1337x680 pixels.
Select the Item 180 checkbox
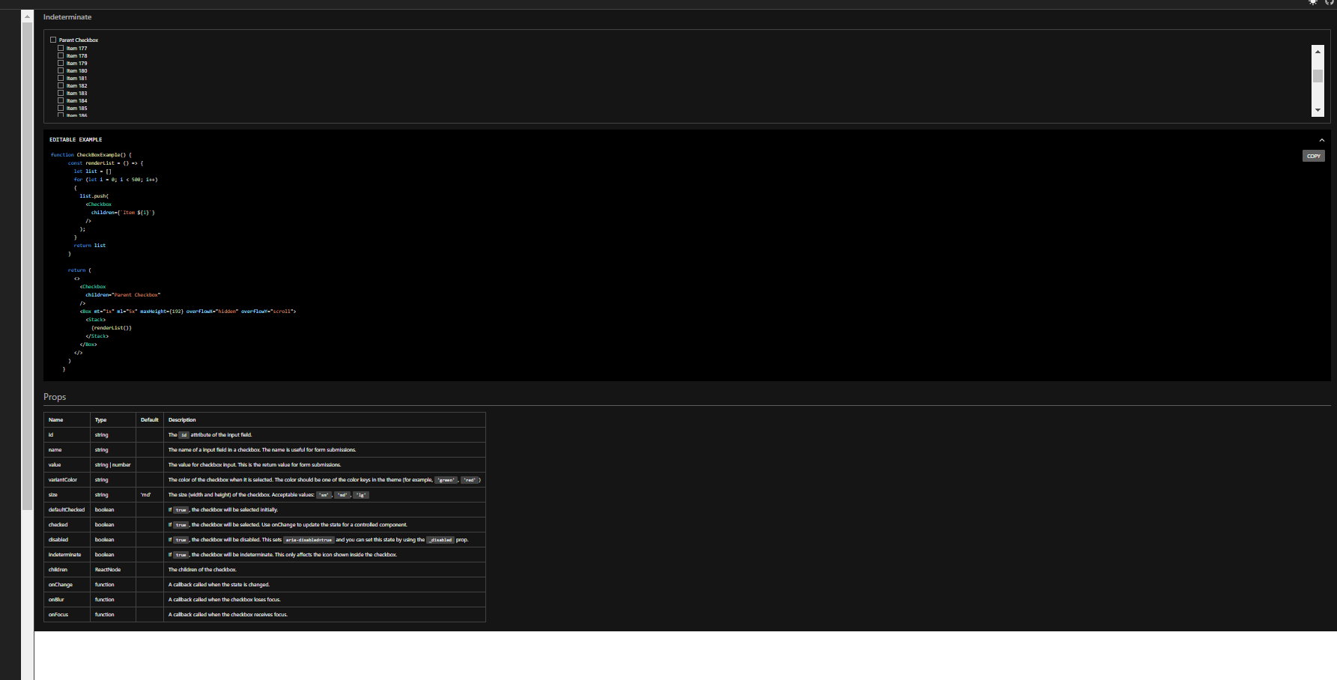[x=61, y=70]
